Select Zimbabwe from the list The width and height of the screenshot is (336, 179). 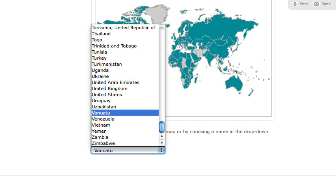(125, 143)
